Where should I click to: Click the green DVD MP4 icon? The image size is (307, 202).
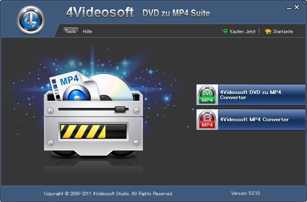pos(207,95)
